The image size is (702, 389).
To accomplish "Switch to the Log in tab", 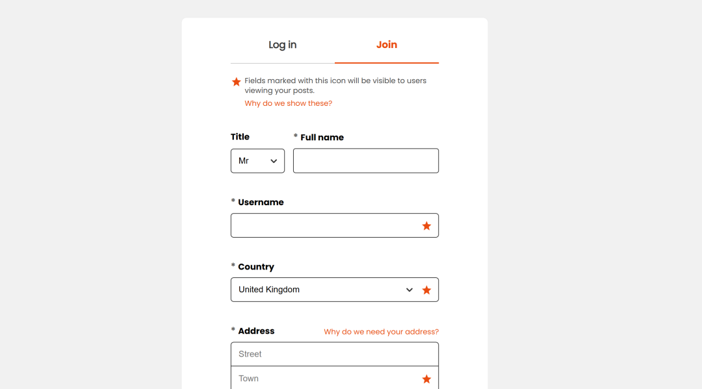I will coord(283,45).
